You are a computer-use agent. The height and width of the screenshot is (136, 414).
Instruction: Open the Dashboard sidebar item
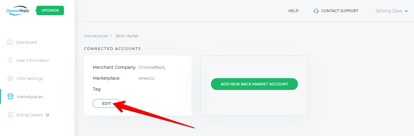point(27,42)
